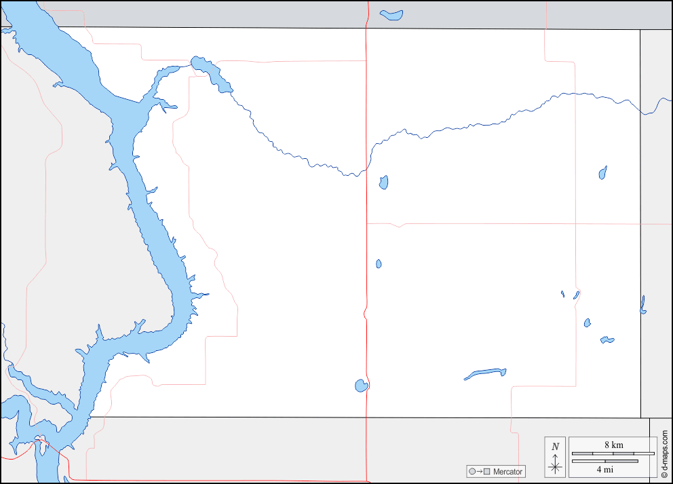Click the round lake on the bottom red line
This screenshot has height=484, width=673.
tap(361, 386)
